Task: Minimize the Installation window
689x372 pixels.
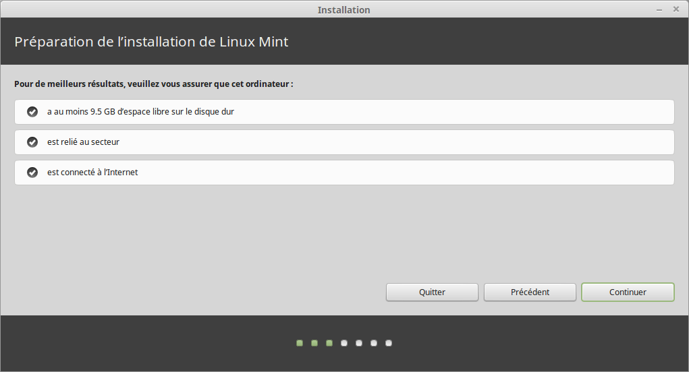Action: pos(659,9)
